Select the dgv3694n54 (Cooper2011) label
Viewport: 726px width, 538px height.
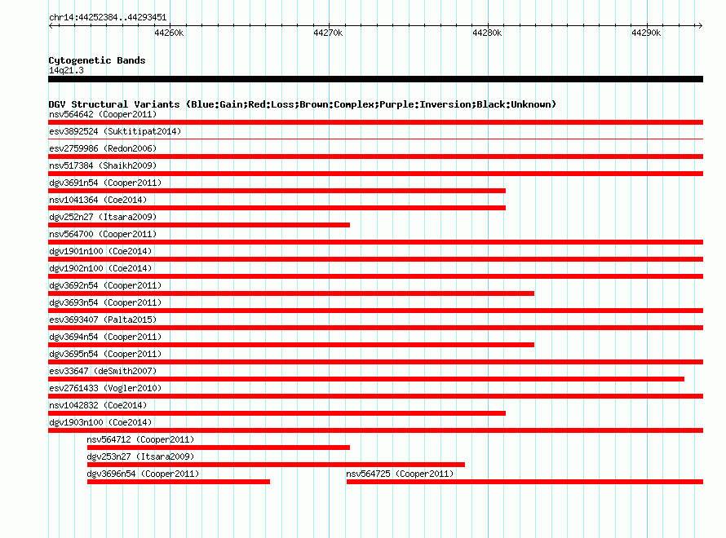(x=105, y=337)
